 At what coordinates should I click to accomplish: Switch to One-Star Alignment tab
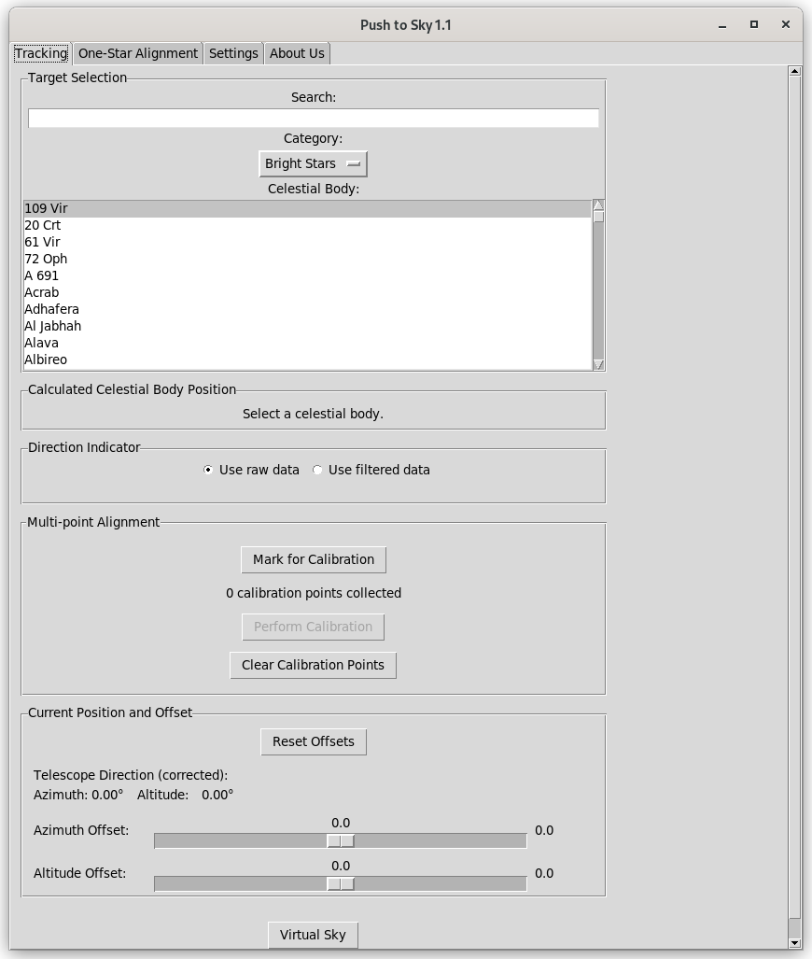click(x=137, y=53)
